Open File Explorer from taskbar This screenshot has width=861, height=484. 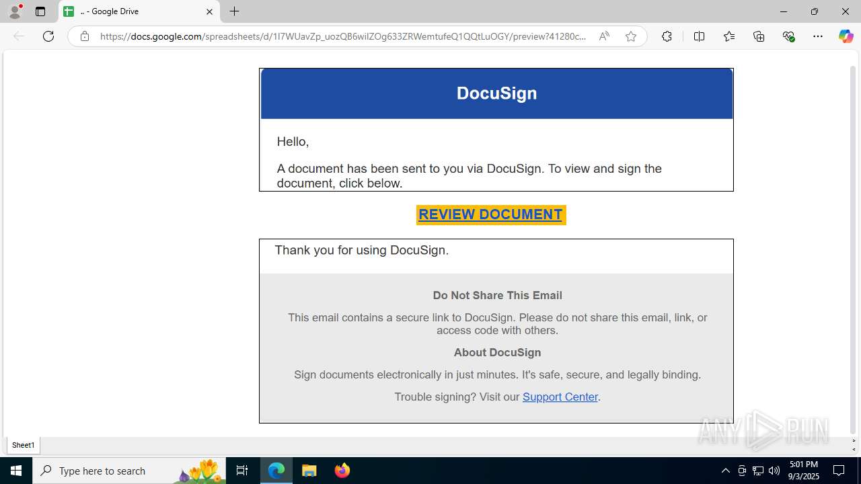pos(309,471)
